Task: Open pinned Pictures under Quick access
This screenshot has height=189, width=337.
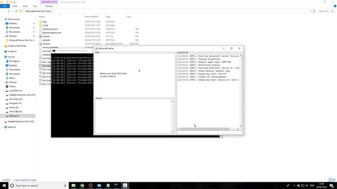Action: 13,36
